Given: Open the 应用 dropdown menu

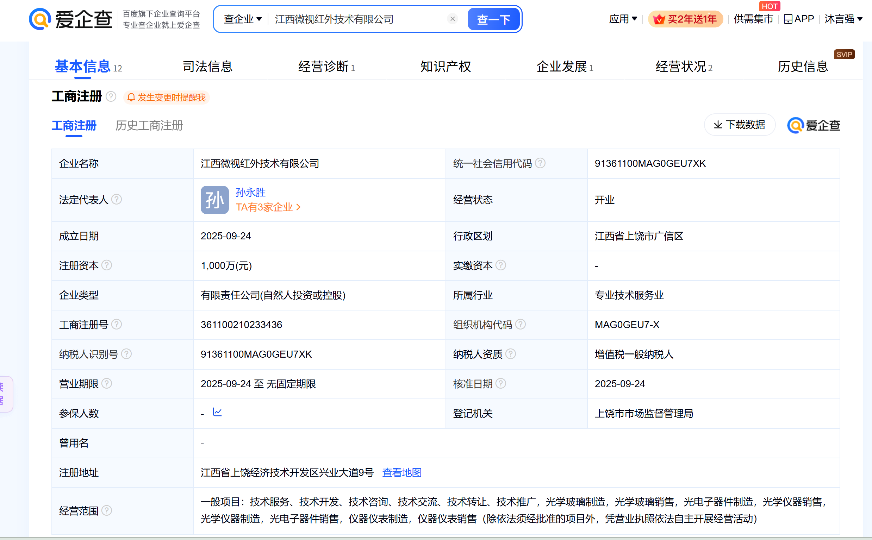Looking at the screenshot, I should [x=623, y=19].
